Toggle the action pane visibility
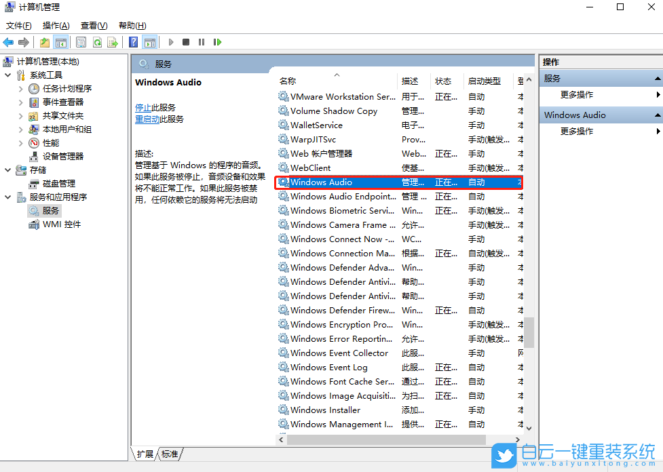The width and height of the screenshot is (663, 472). [150, 41]
